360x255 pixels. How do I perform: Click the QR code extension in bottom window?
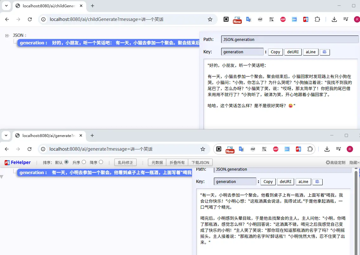point(264,149)
